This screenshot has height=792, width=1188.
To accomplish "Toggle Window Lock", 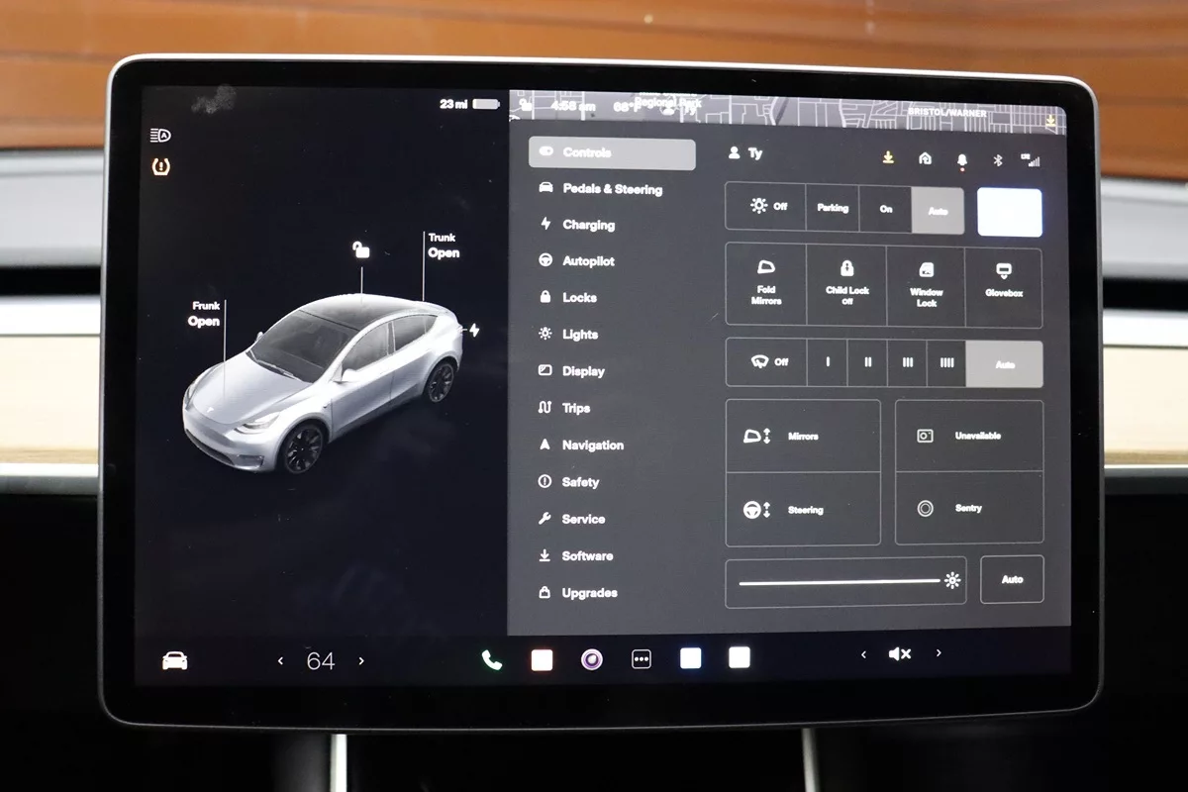I will (x=926, y=286).
